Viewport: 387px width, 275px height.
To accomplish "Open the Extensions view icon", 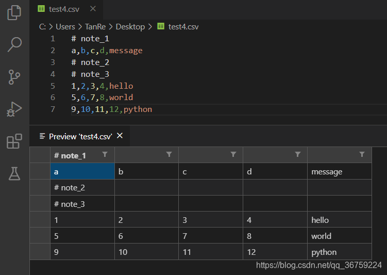I will tap(14, 141).
